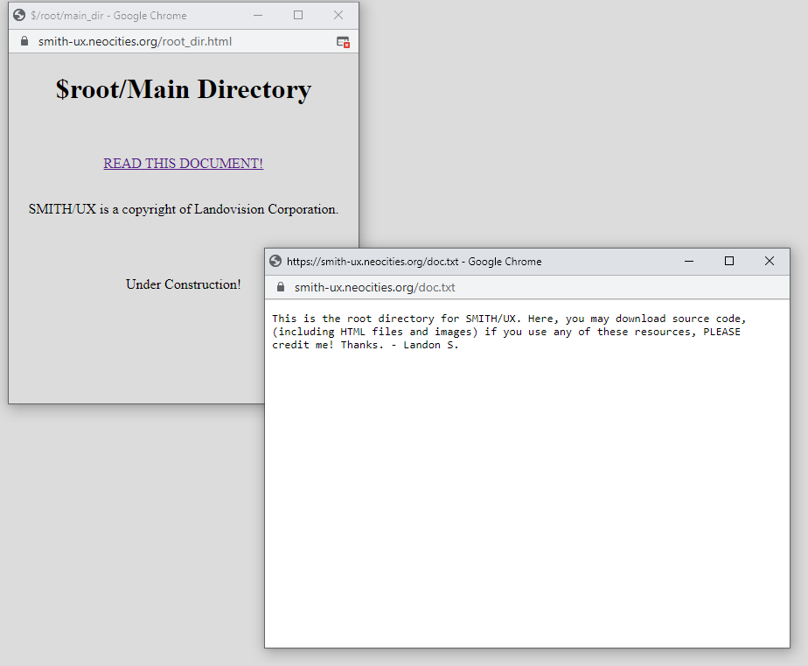Screen dimensions: 808x666
Task: Click the lock icon in the doc.txt window
Action: coord(281,287)
